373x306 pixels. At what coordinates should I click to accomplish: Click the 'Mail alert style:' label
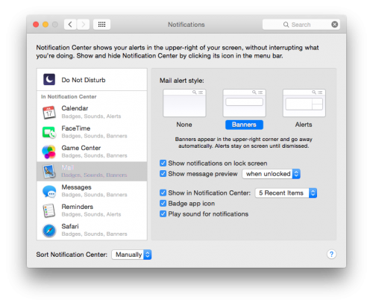pyautogui.click(x=182, y=81)
